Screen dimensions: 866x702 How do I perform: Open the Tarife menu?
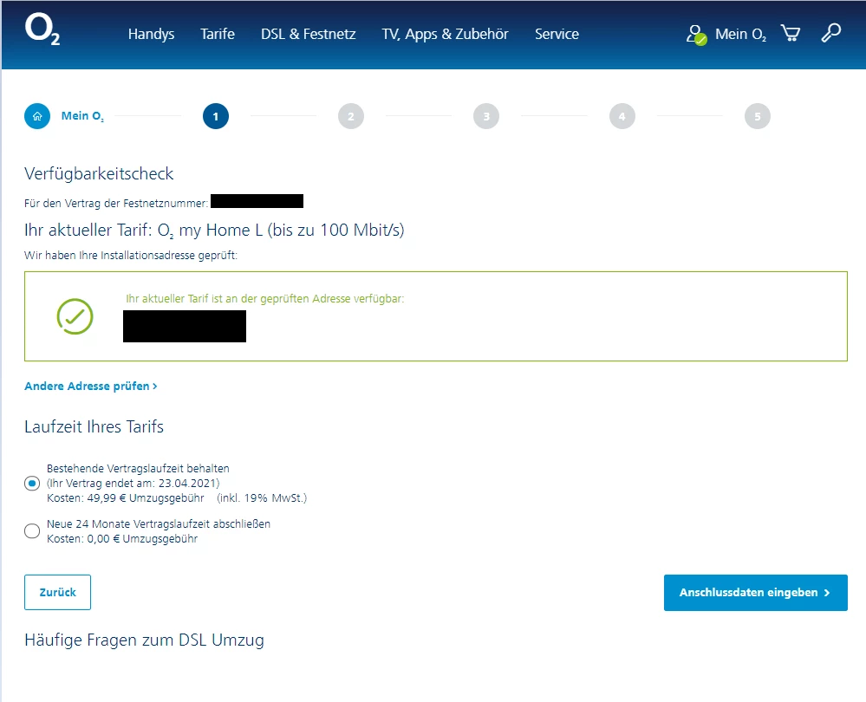[217, 35]
